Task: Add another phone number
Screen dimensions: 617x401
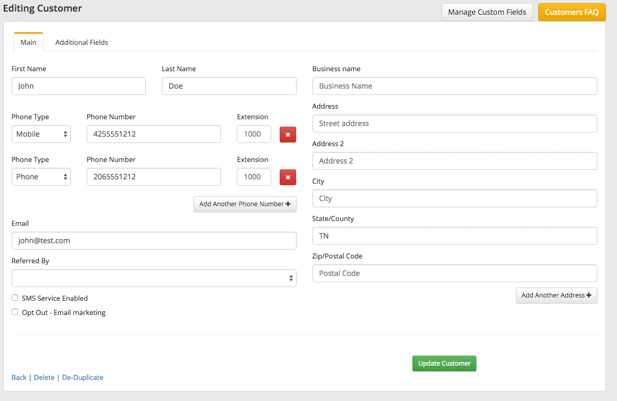Action: (x=245, y=204)
